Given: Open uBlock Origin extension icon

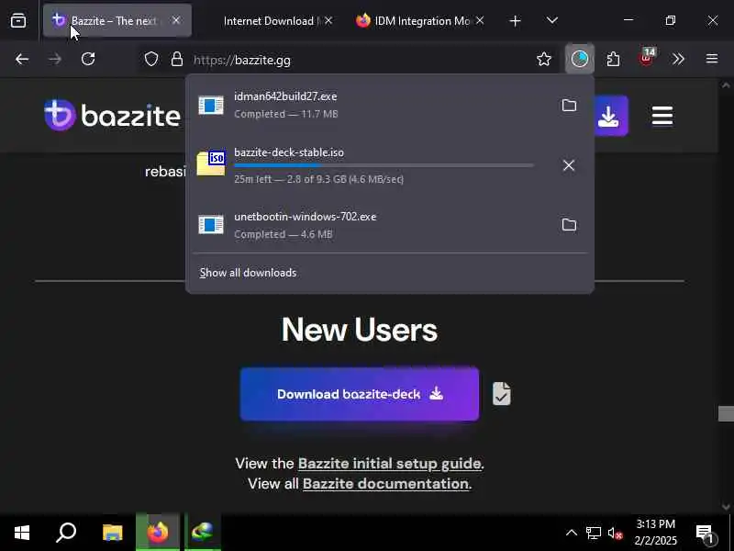Looking at the screenshot, I should pyautogui.click(x=647, y=58).
